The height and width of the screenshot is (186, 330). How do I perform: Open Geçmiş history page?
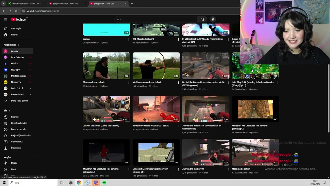pos(18,117)
